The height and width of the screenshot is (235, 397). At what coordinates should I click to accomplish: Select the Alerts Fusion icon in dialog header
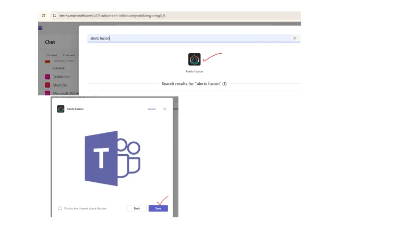pos(61,109)
